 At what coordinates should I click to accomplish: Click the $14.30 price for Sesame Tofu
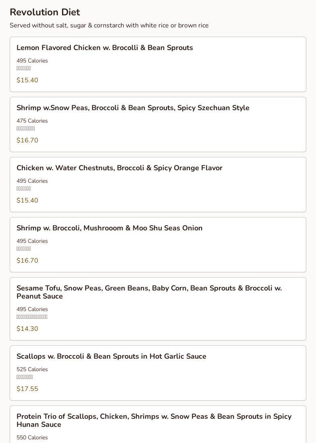[27, 329]
